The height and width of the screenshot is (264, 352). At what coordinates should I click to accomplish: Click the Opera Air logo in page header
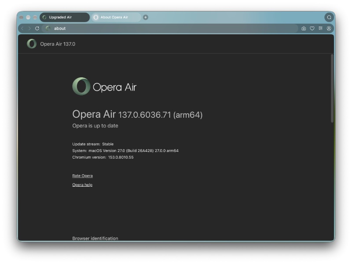point(32,43)
